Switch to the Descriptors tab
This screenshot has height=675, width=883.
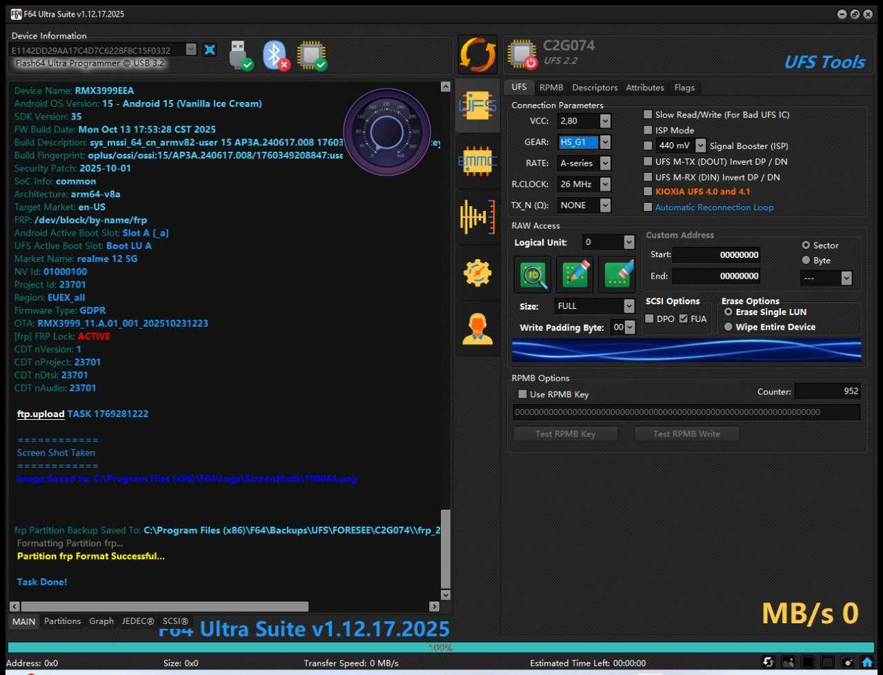[x=595, y=88]
